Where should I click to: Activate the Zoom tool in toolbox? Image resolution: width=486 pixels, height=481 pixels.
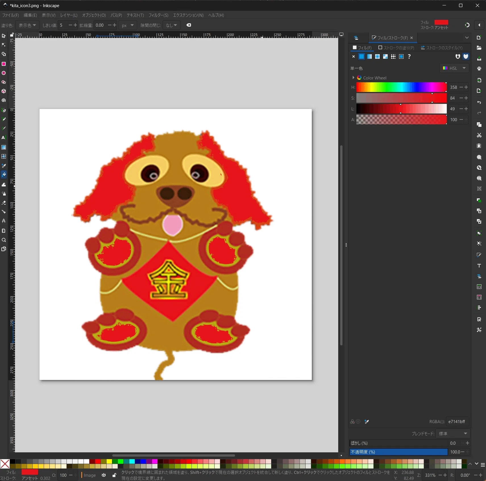point(4,240)
